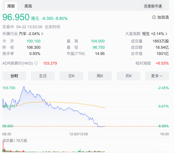Switch to the 美股 tab

28,6
